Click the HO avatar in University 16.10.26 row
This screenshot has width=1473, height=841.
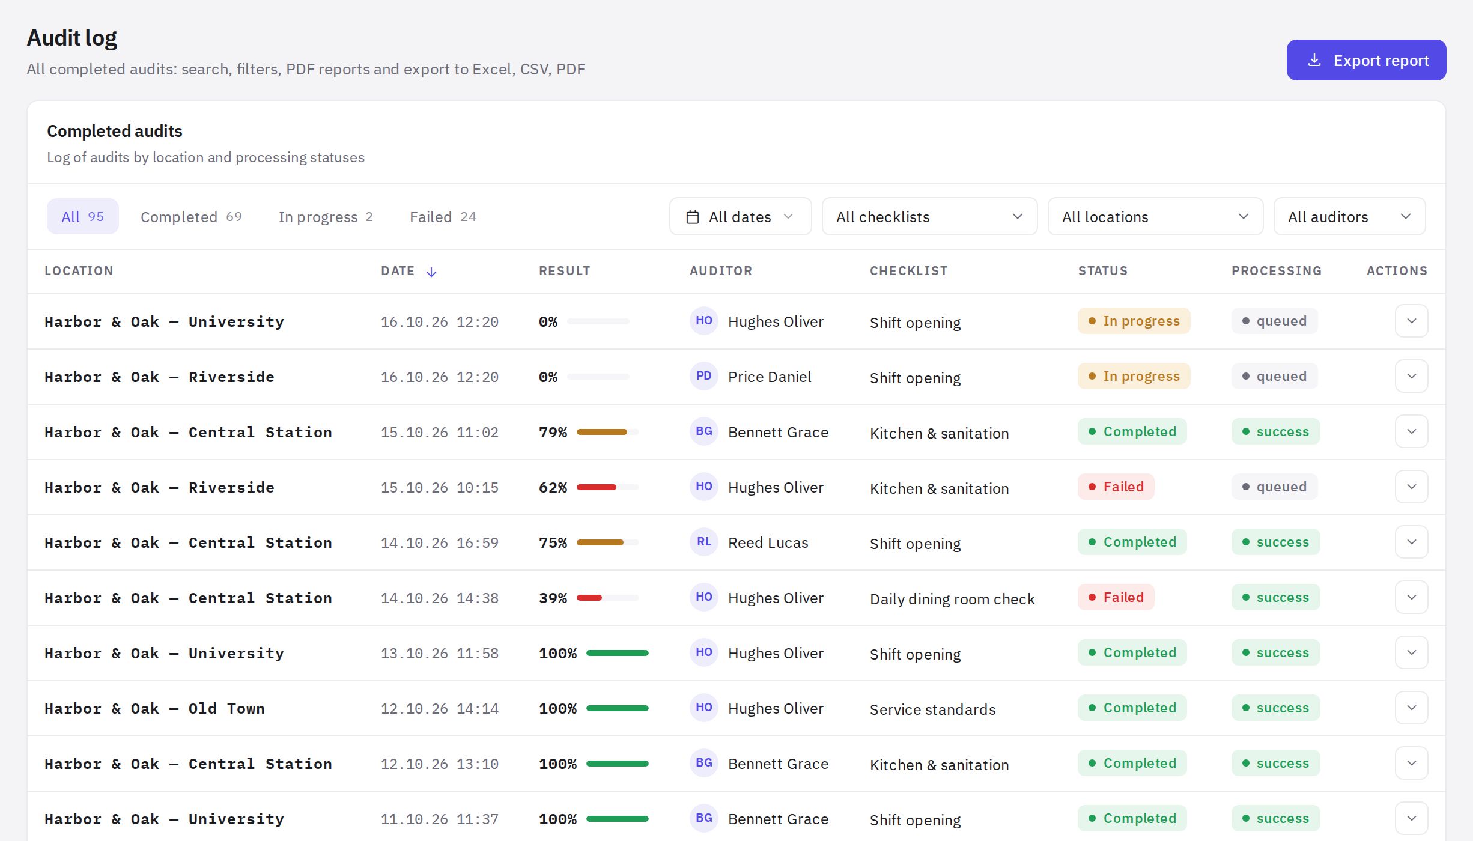[x=704, y=321]
